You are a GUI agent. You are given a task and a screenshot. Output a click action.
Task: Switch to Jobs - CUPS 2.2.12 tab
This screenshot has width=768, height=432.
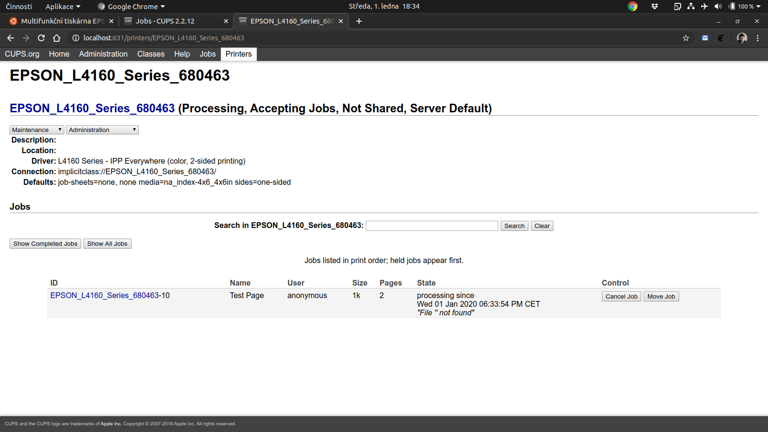[x=165, y=21]
